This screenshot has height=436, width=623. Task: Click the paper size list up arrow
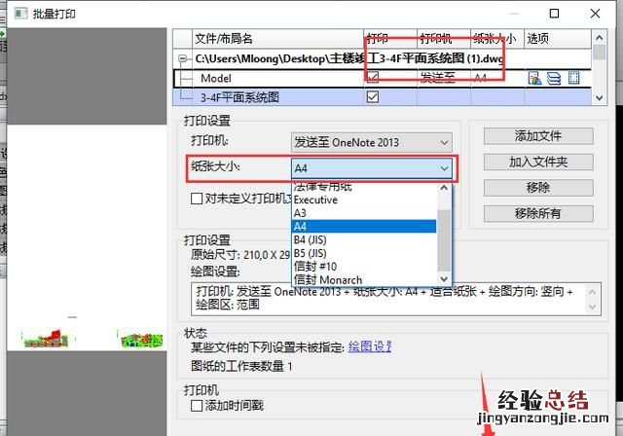[x=444, y=188]
